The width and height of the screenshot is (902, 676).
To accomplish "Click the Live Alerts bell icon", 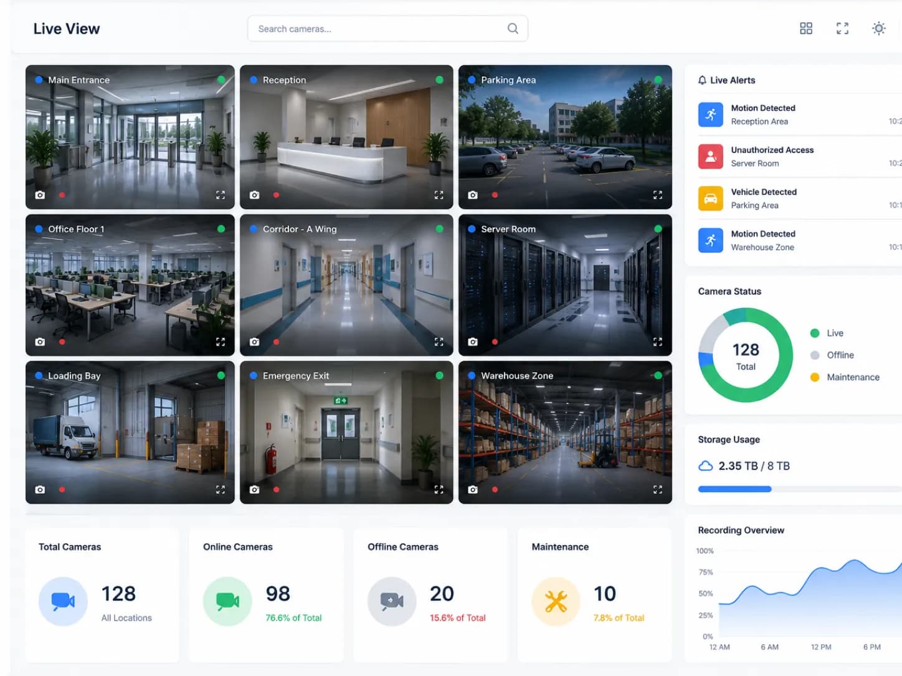I will (x=702, y=80).
